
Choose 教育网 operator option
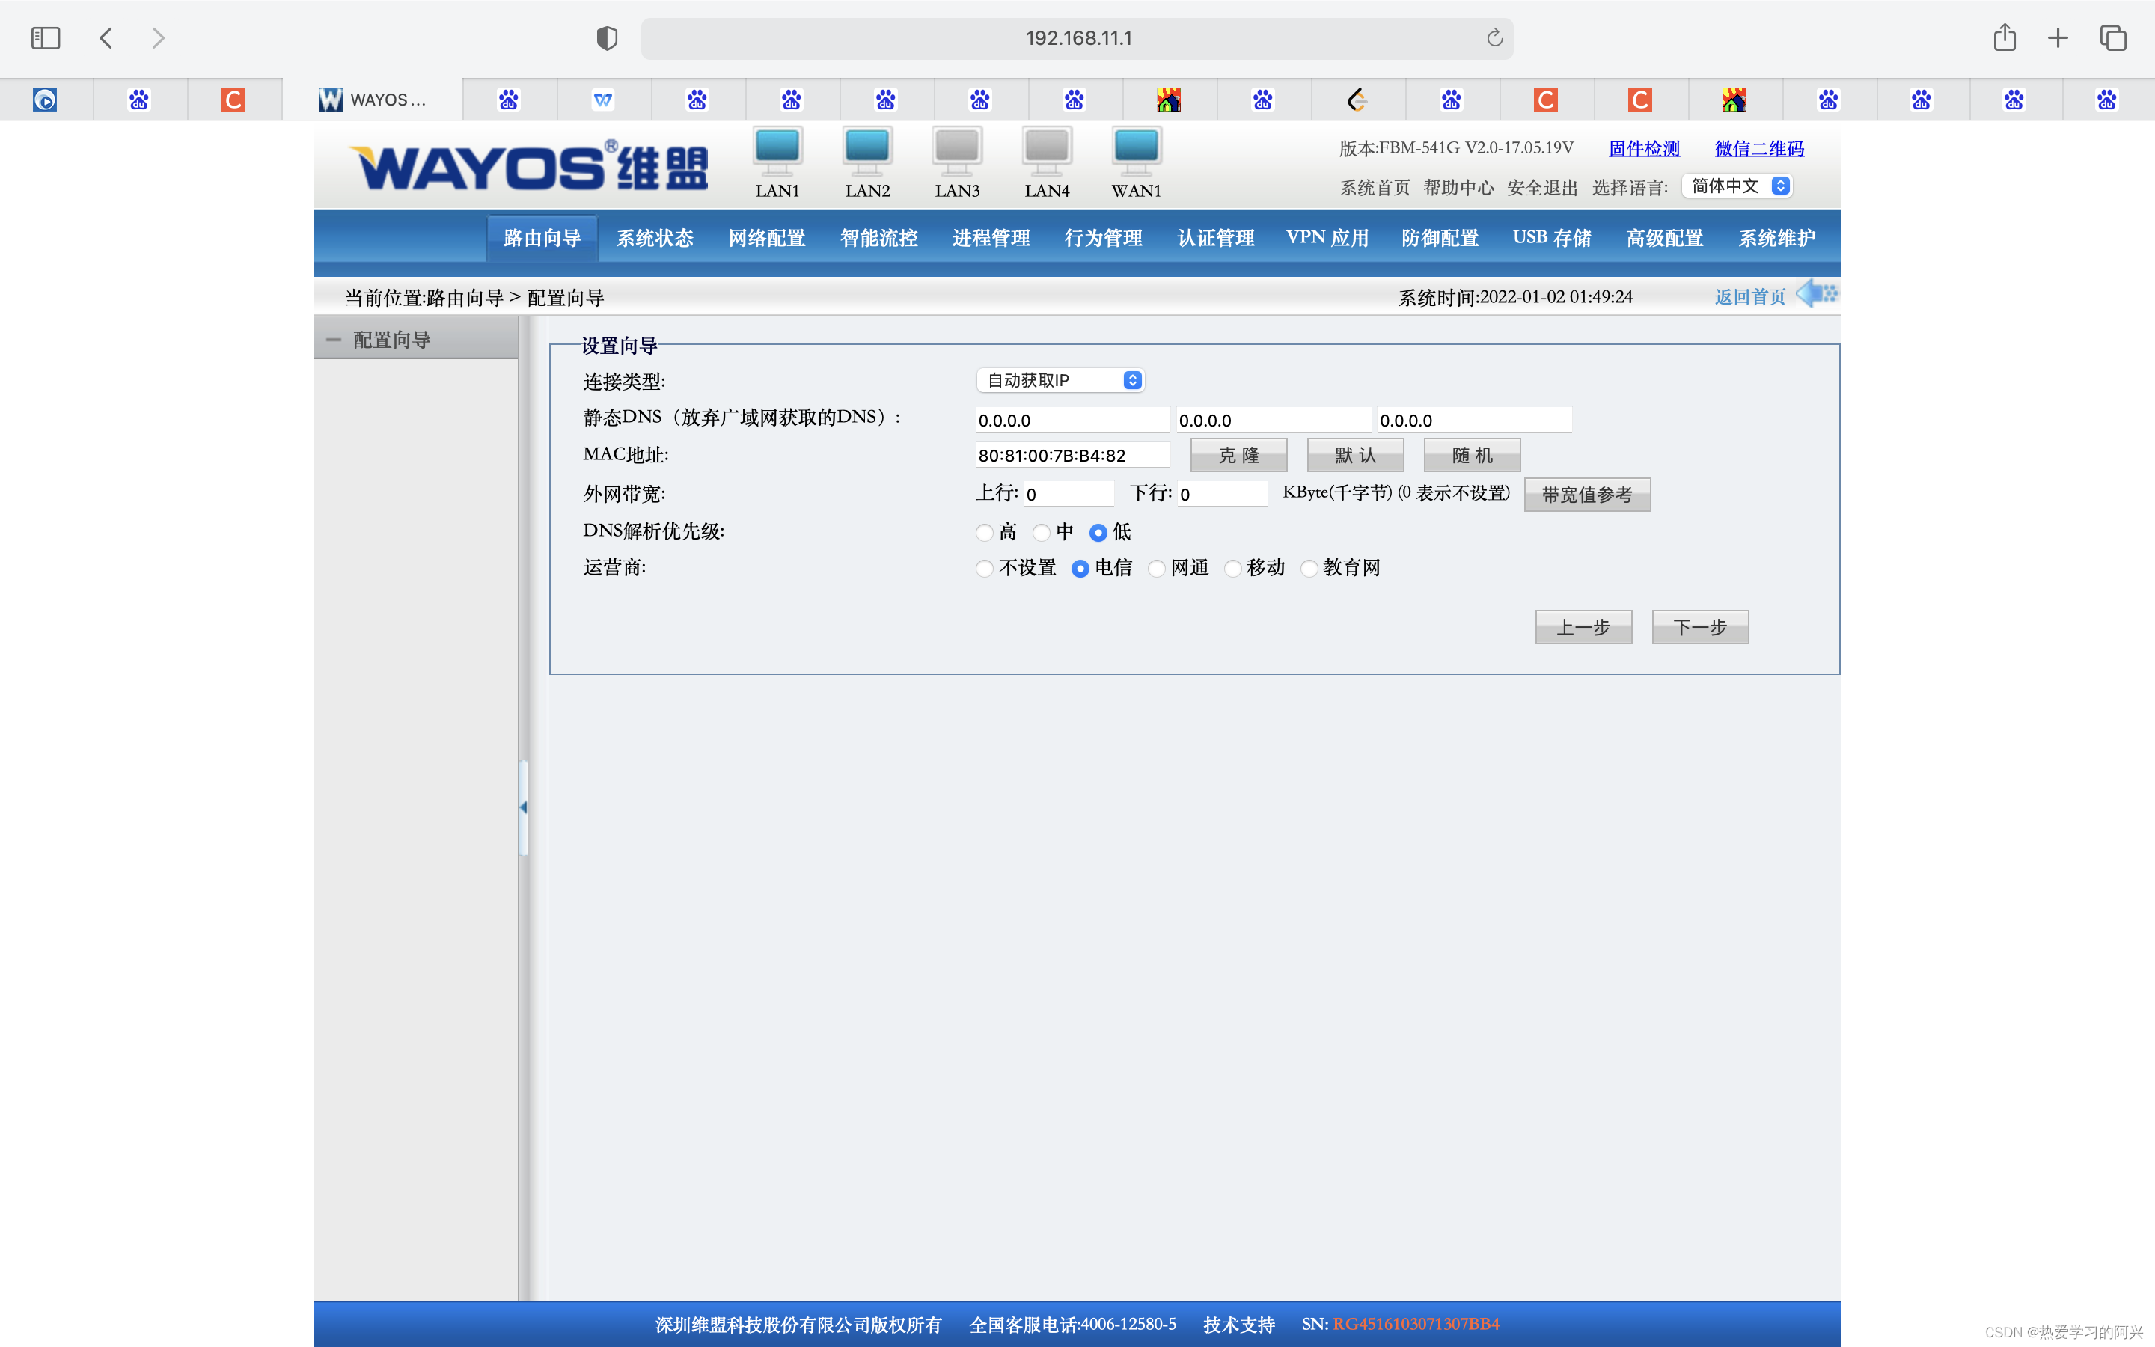pyautogui.click(x=1309, y=569)
